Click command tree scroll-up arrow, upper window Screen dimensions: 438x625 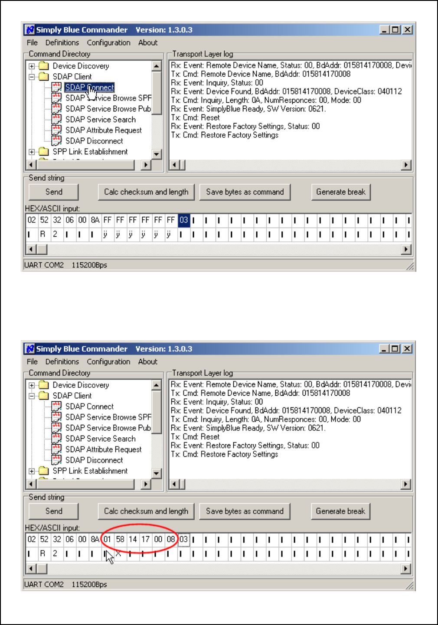(157, 66)
